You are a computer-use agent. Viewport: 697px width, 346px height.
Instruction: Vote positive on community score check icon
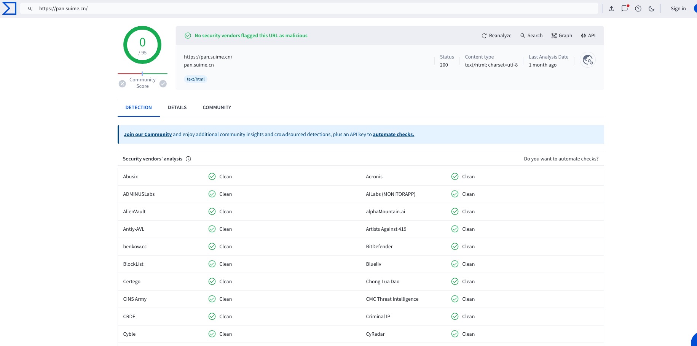pos(163,84)
